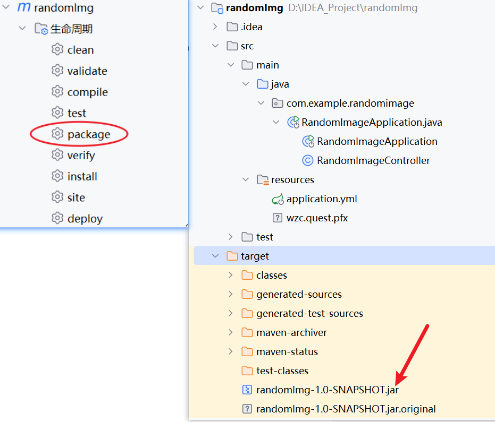
Task: Expand the maven-archiver folder
Action: pos(230,332)
